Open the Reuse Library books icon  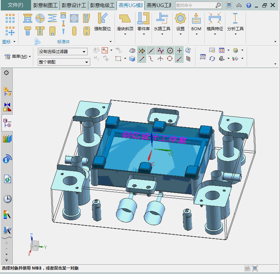(7, 138)
